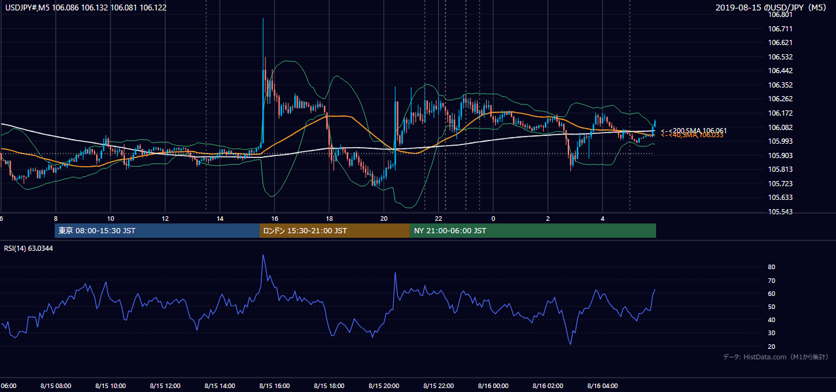Select the 8/15 14:00 date axis label
The width and height of the screenshot is (836, 392).
(220, 386)
